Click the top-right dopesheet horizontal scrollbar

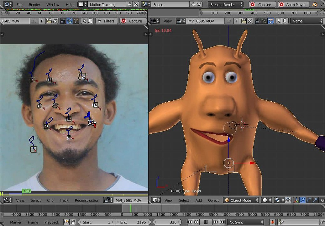pyautogui.click(x=259, y=13)
